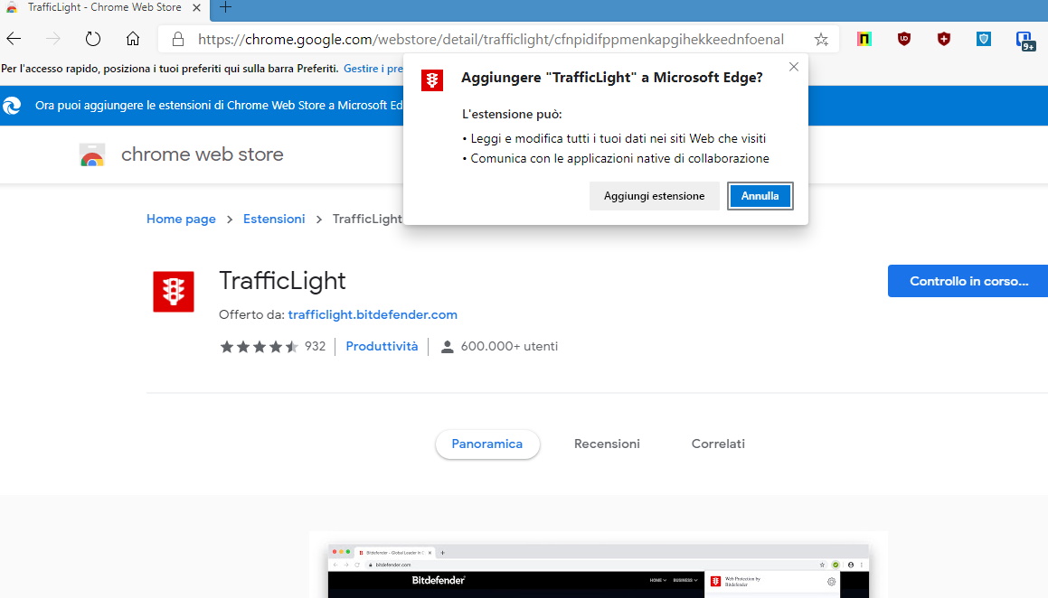
Task: Open the Produttività category link
Action: click(382, 346)
